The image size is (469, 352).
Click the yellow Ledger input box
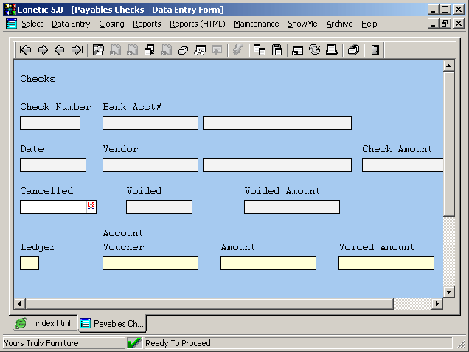point(29,263)
